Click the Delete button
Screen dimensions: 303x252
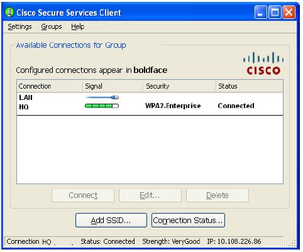tap(218, 195)
